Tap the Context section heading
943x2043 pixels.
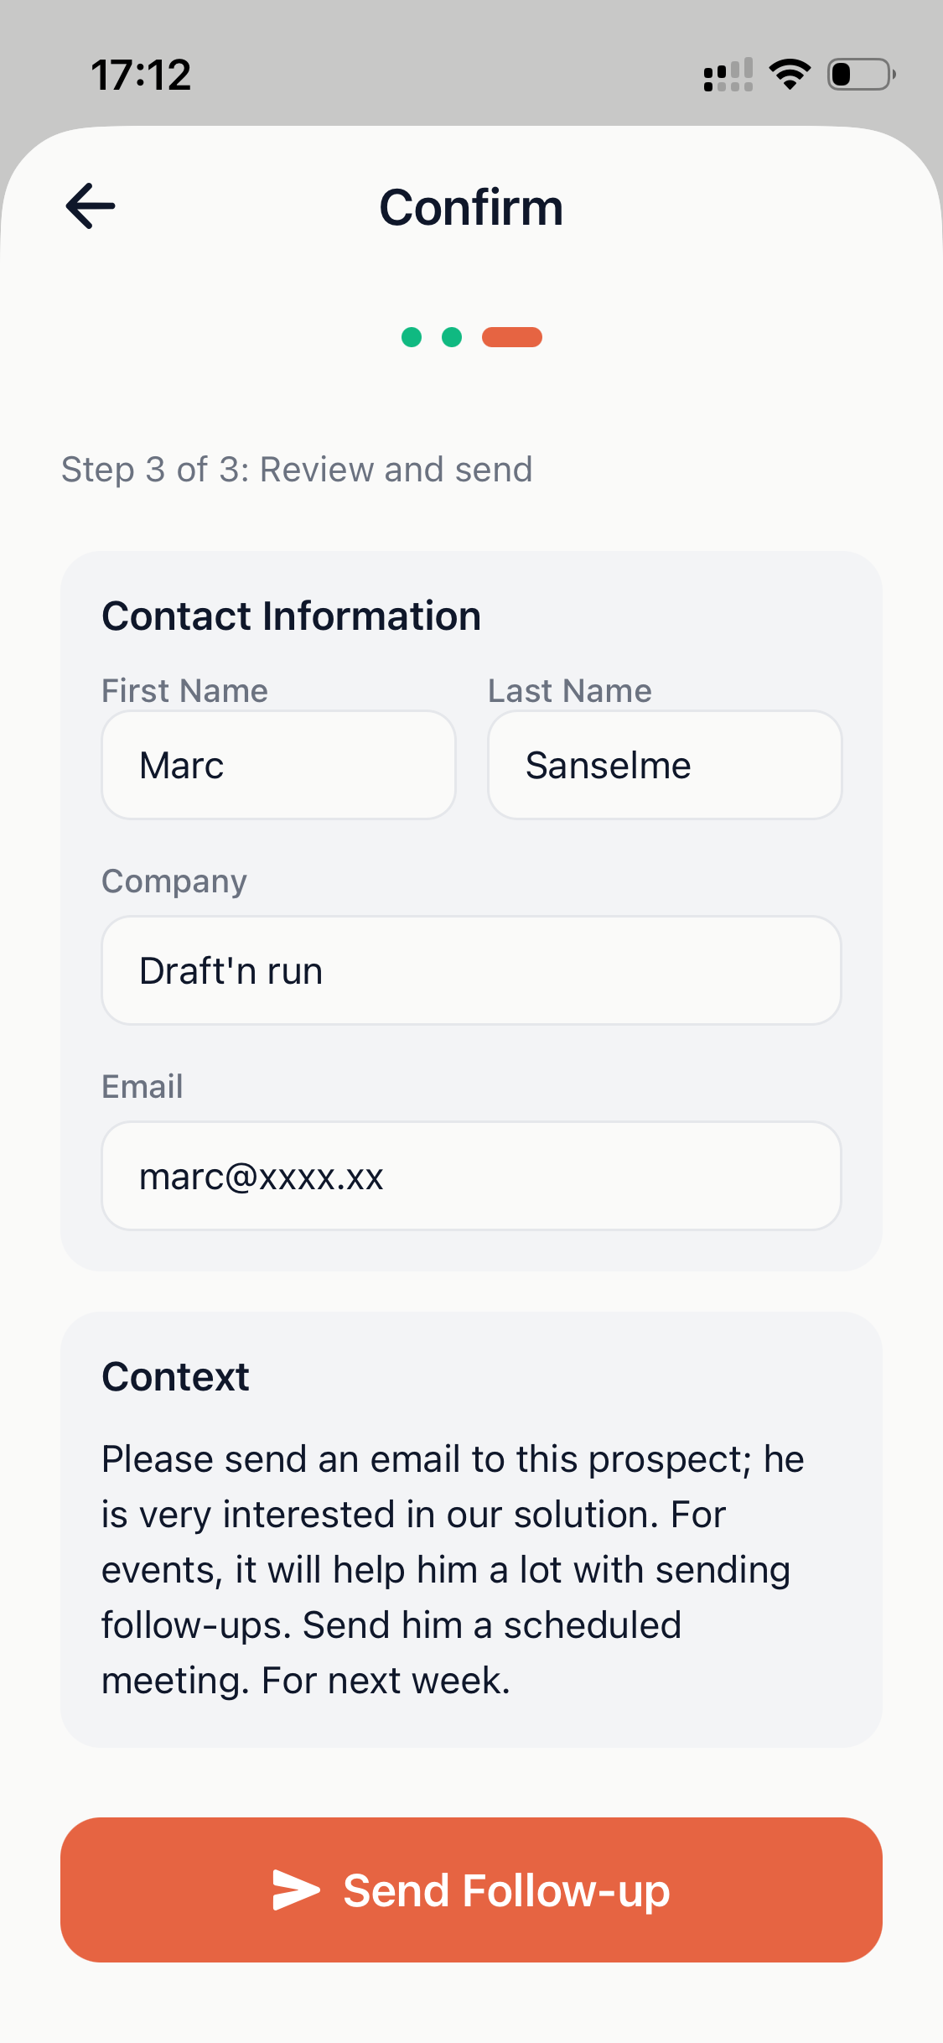pyautogui.click(x=176, y=1377)
